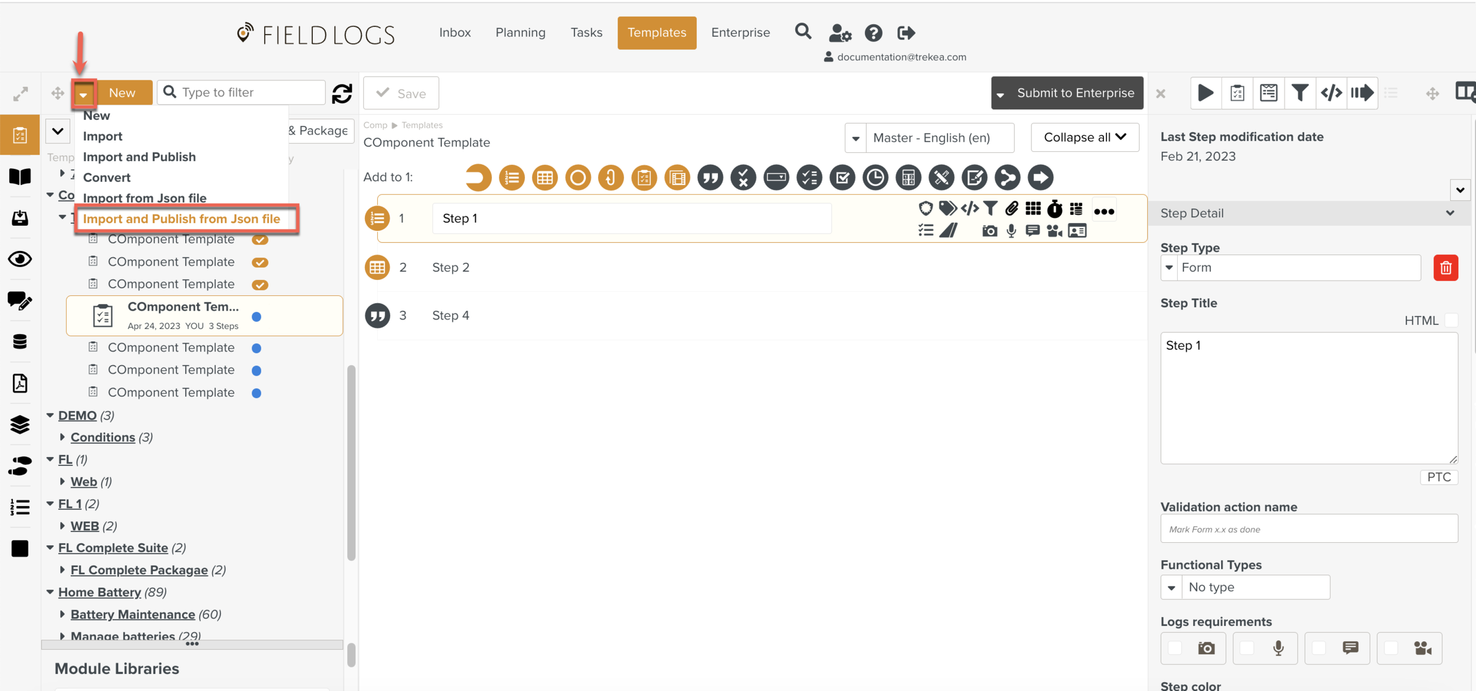Image resolution: width=1476 pixels, height=691 pixels.
Task: Click the Save button
Action: coord(401,93)
